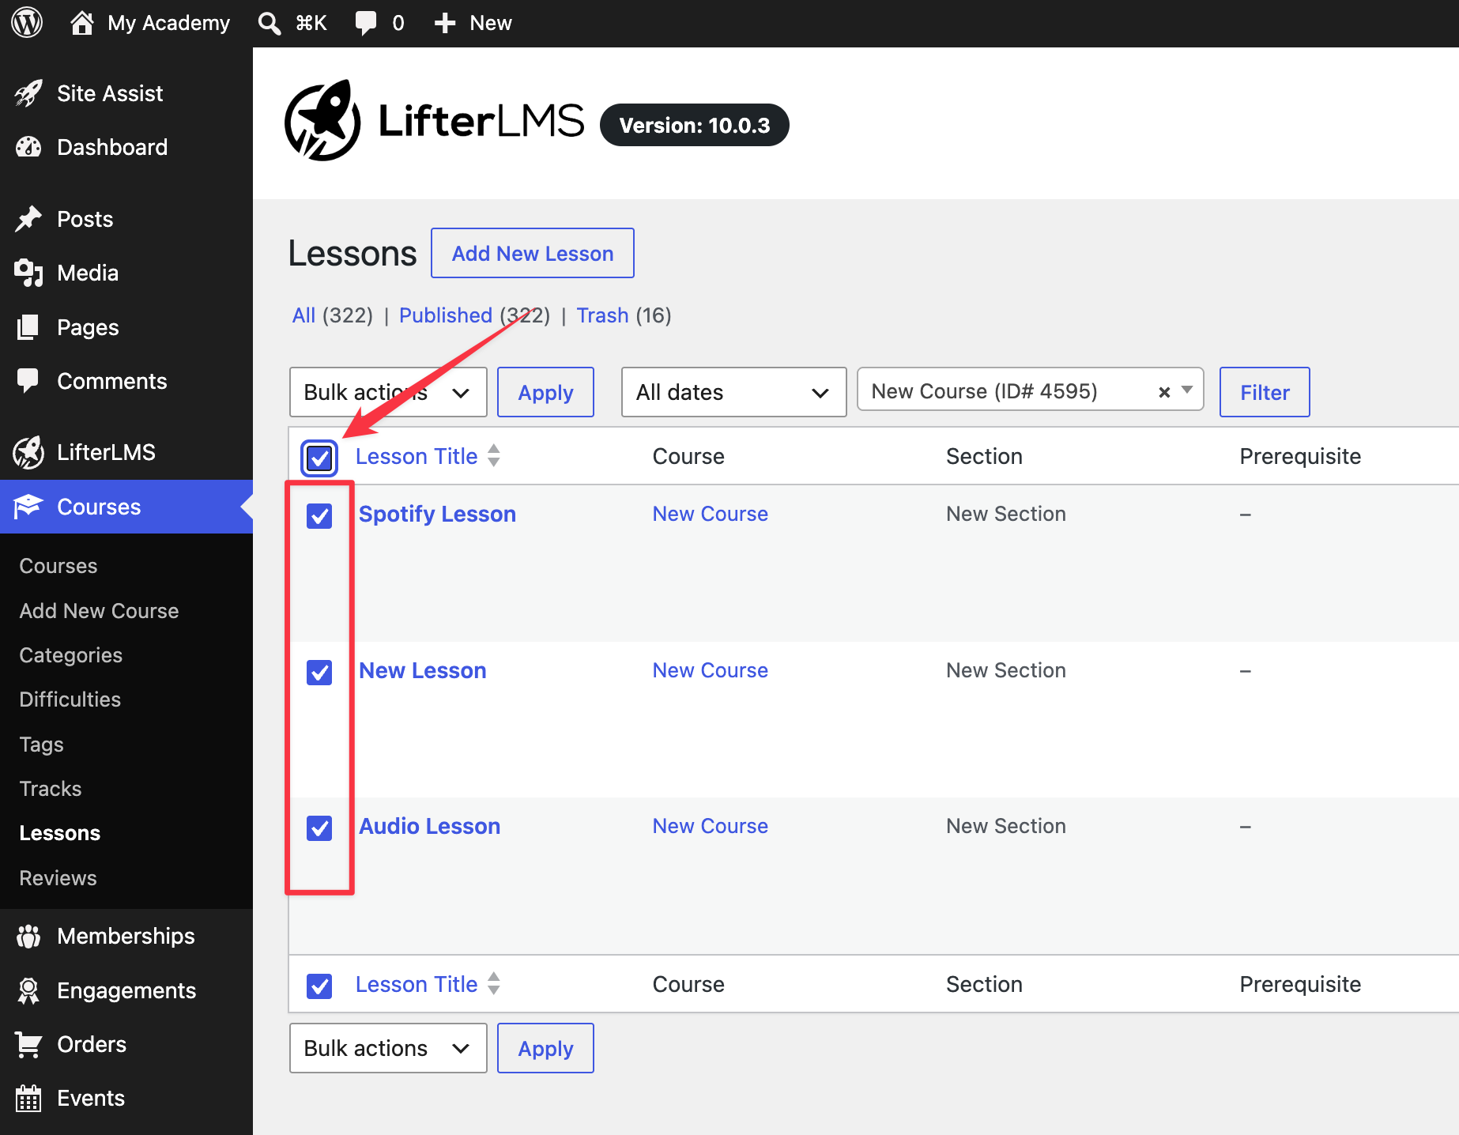Open the WordPress logo menu
The image size is (1459, 1135).
[27, 23]
